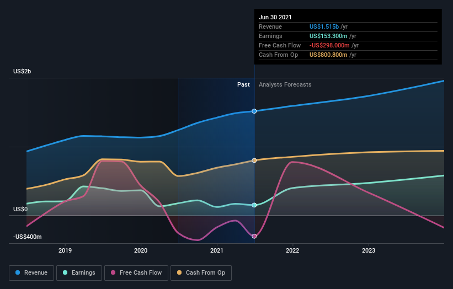This screenshot has height=289, width=453.
Task: Click the US$800.800m cash from op value
Action: pyautogui.click(x=328, y=55)
